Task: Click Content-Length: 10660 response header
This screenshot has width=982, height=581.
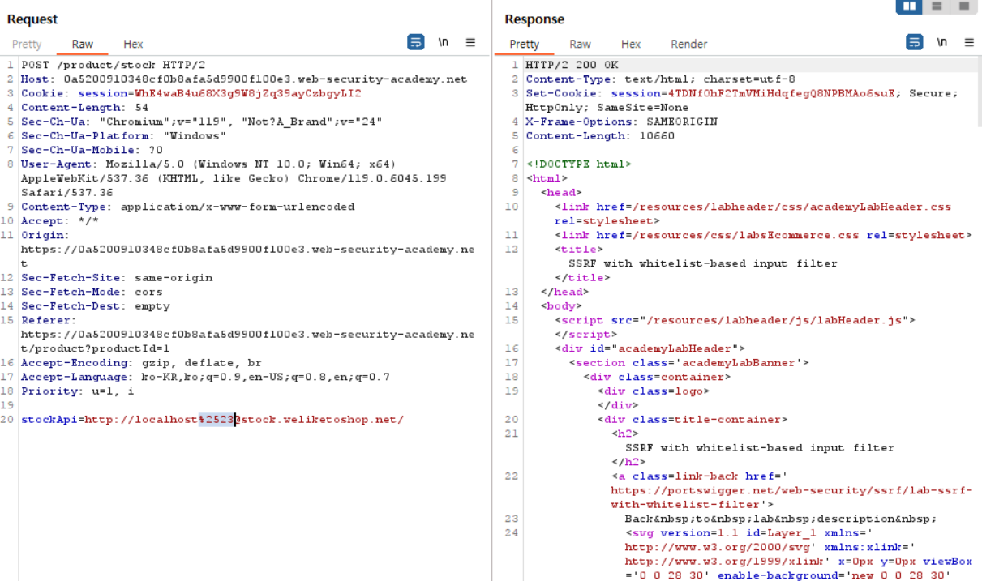Action: [x=600, y=136]
